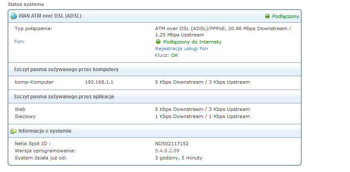The image size is (350, 172).
Task: Click the Informacje o systemie section title
Action: click(45, 131)
